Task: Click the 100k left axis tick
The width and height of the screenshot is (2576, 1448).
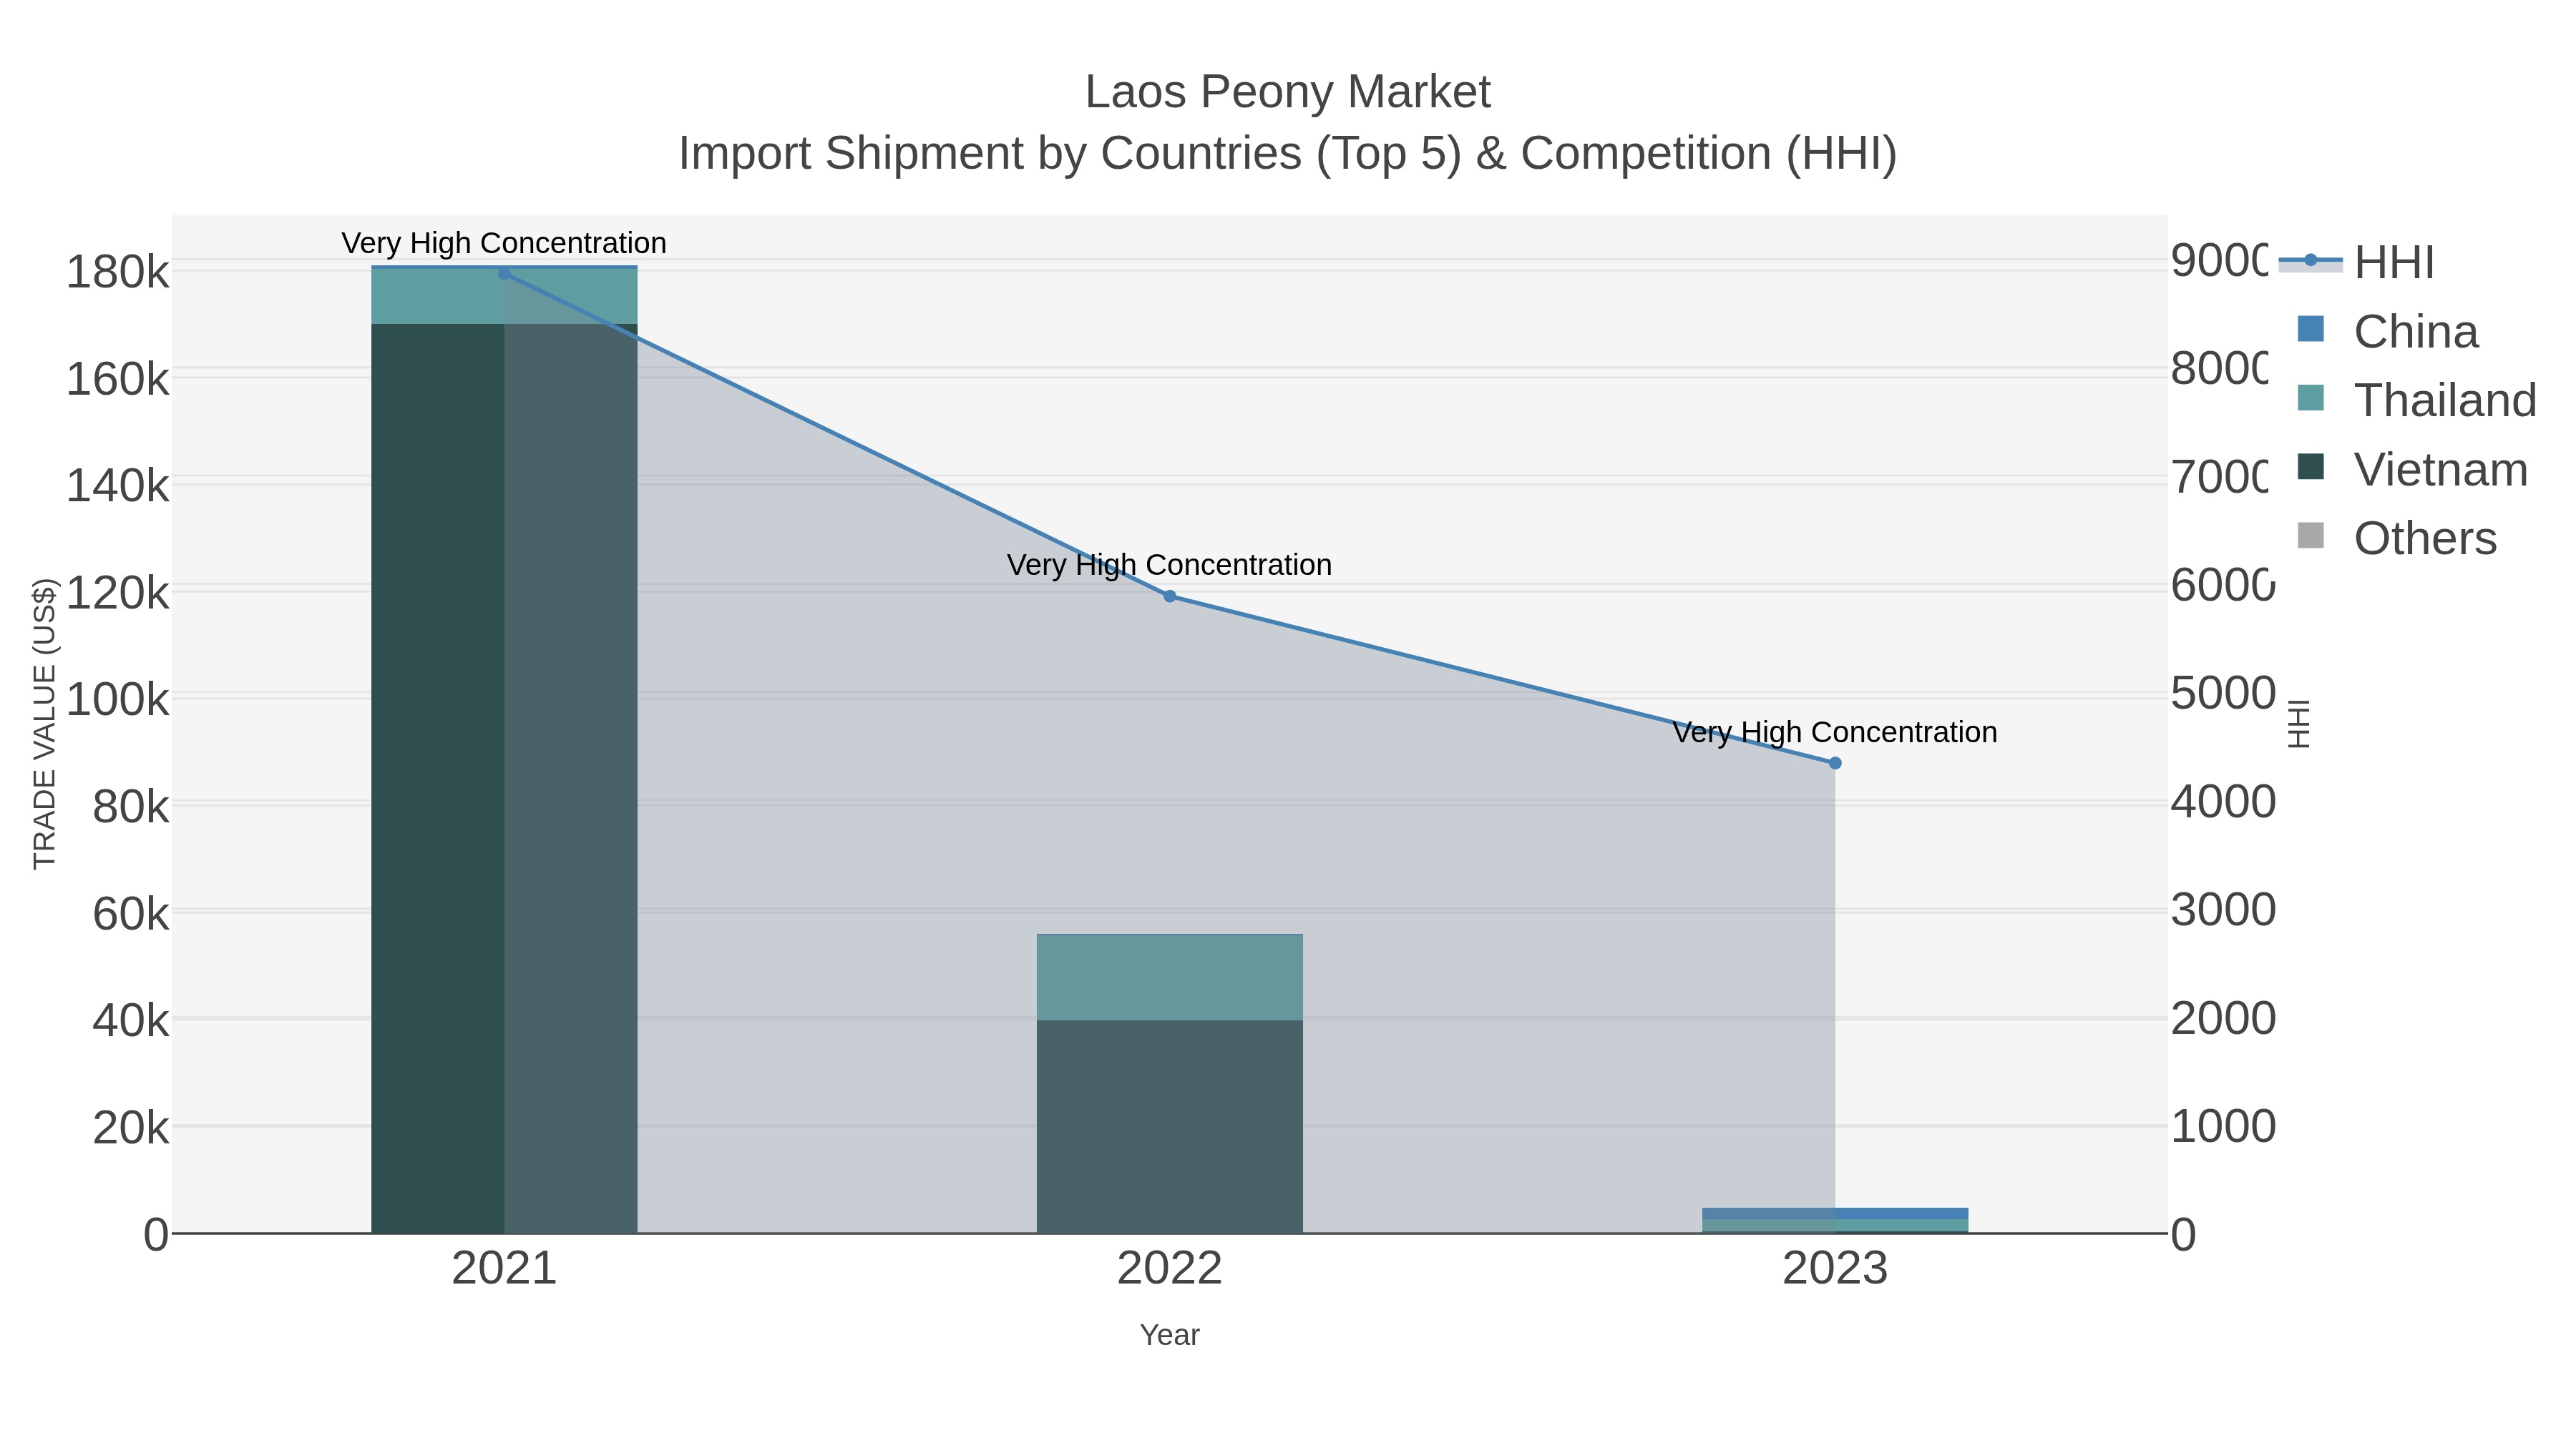Action: pos(118,701)
